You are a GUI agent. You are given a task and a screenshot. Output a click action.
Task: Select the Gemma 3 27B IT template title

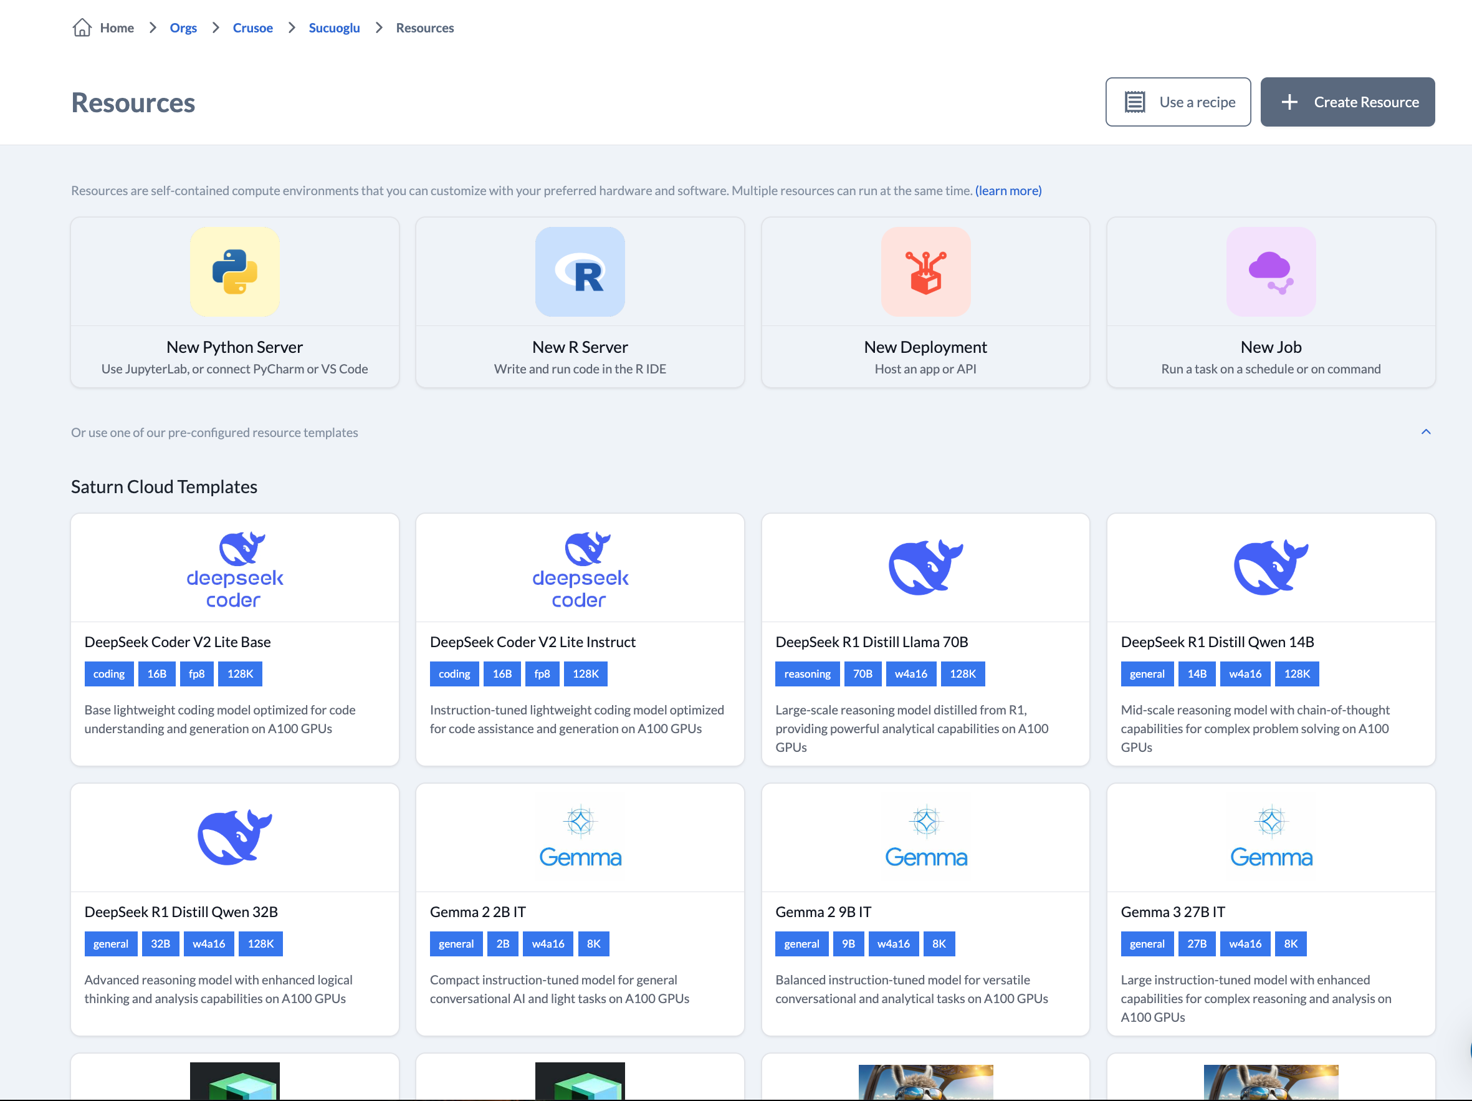point(1172,912)
